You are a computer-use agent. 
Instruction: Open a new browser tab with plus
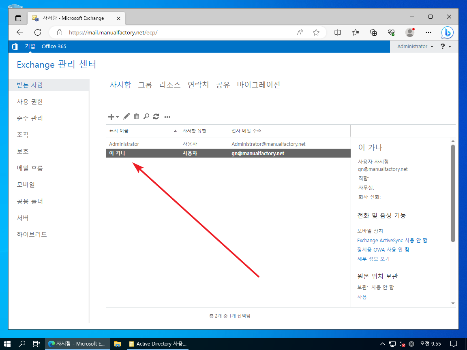(132, 18)
